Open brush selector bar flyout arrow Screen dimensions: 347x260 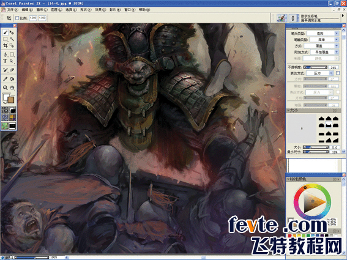pos(343,15)
